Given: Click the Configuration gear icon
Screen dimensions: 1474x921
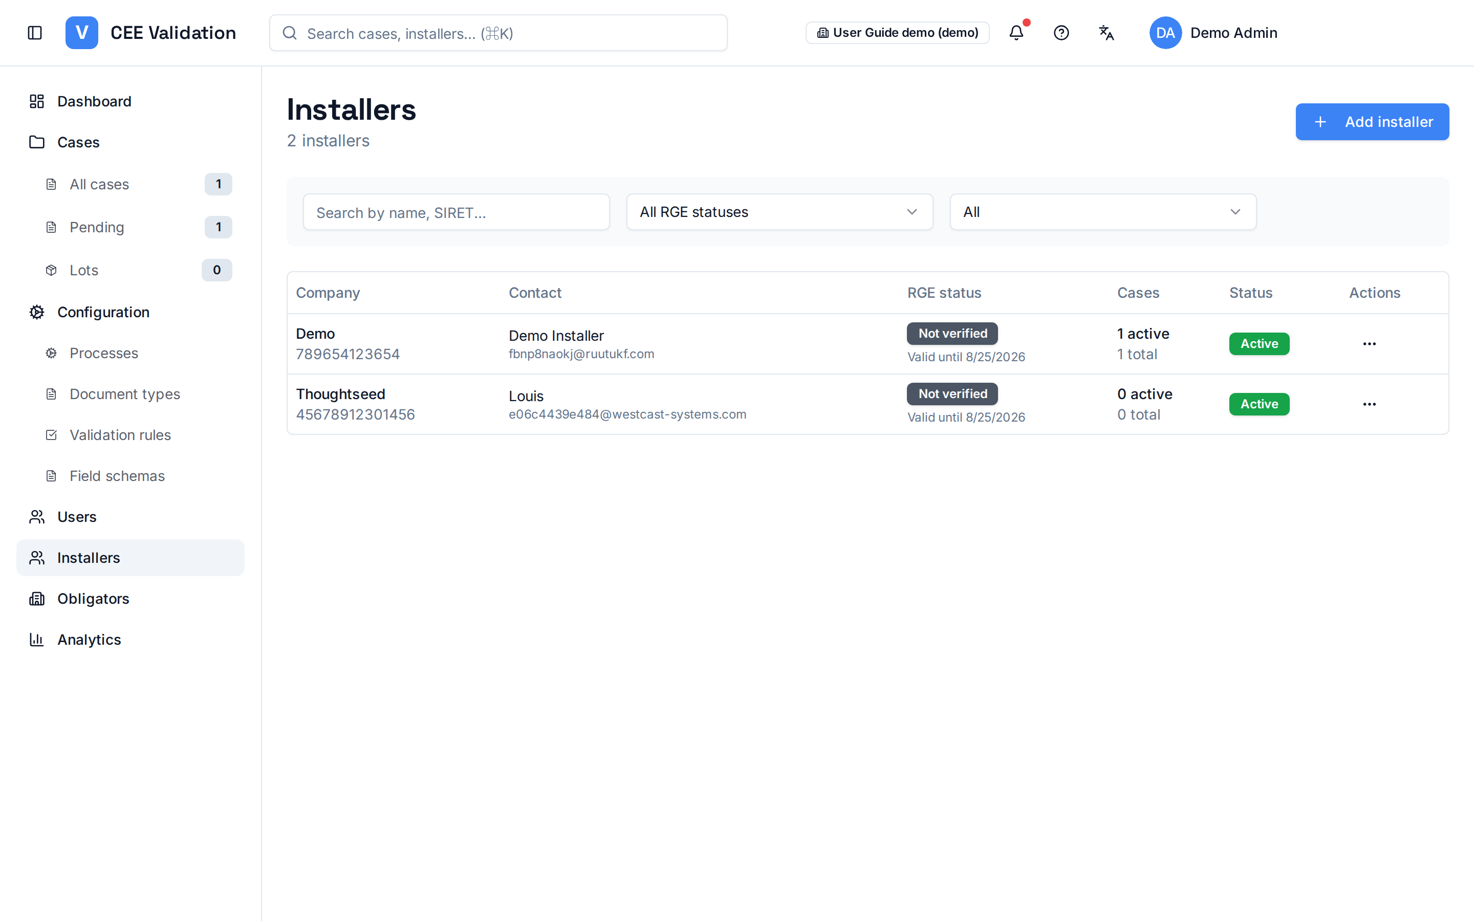Looking at the screenshot, I should coord(36,312).
